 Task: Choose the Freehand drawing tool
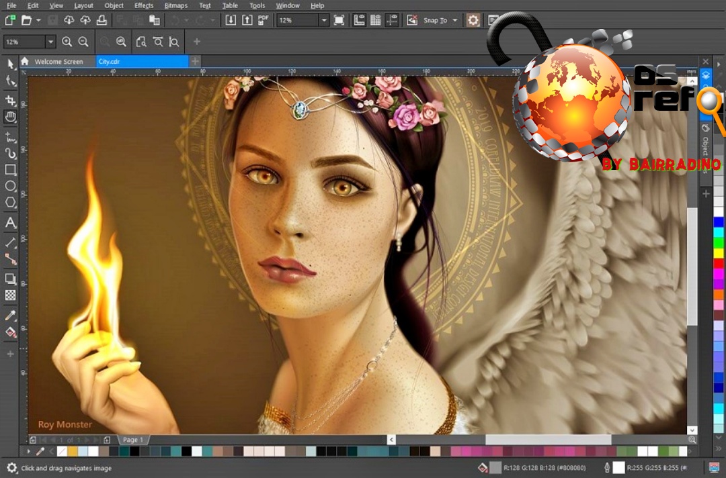click(x=10, y=137)
